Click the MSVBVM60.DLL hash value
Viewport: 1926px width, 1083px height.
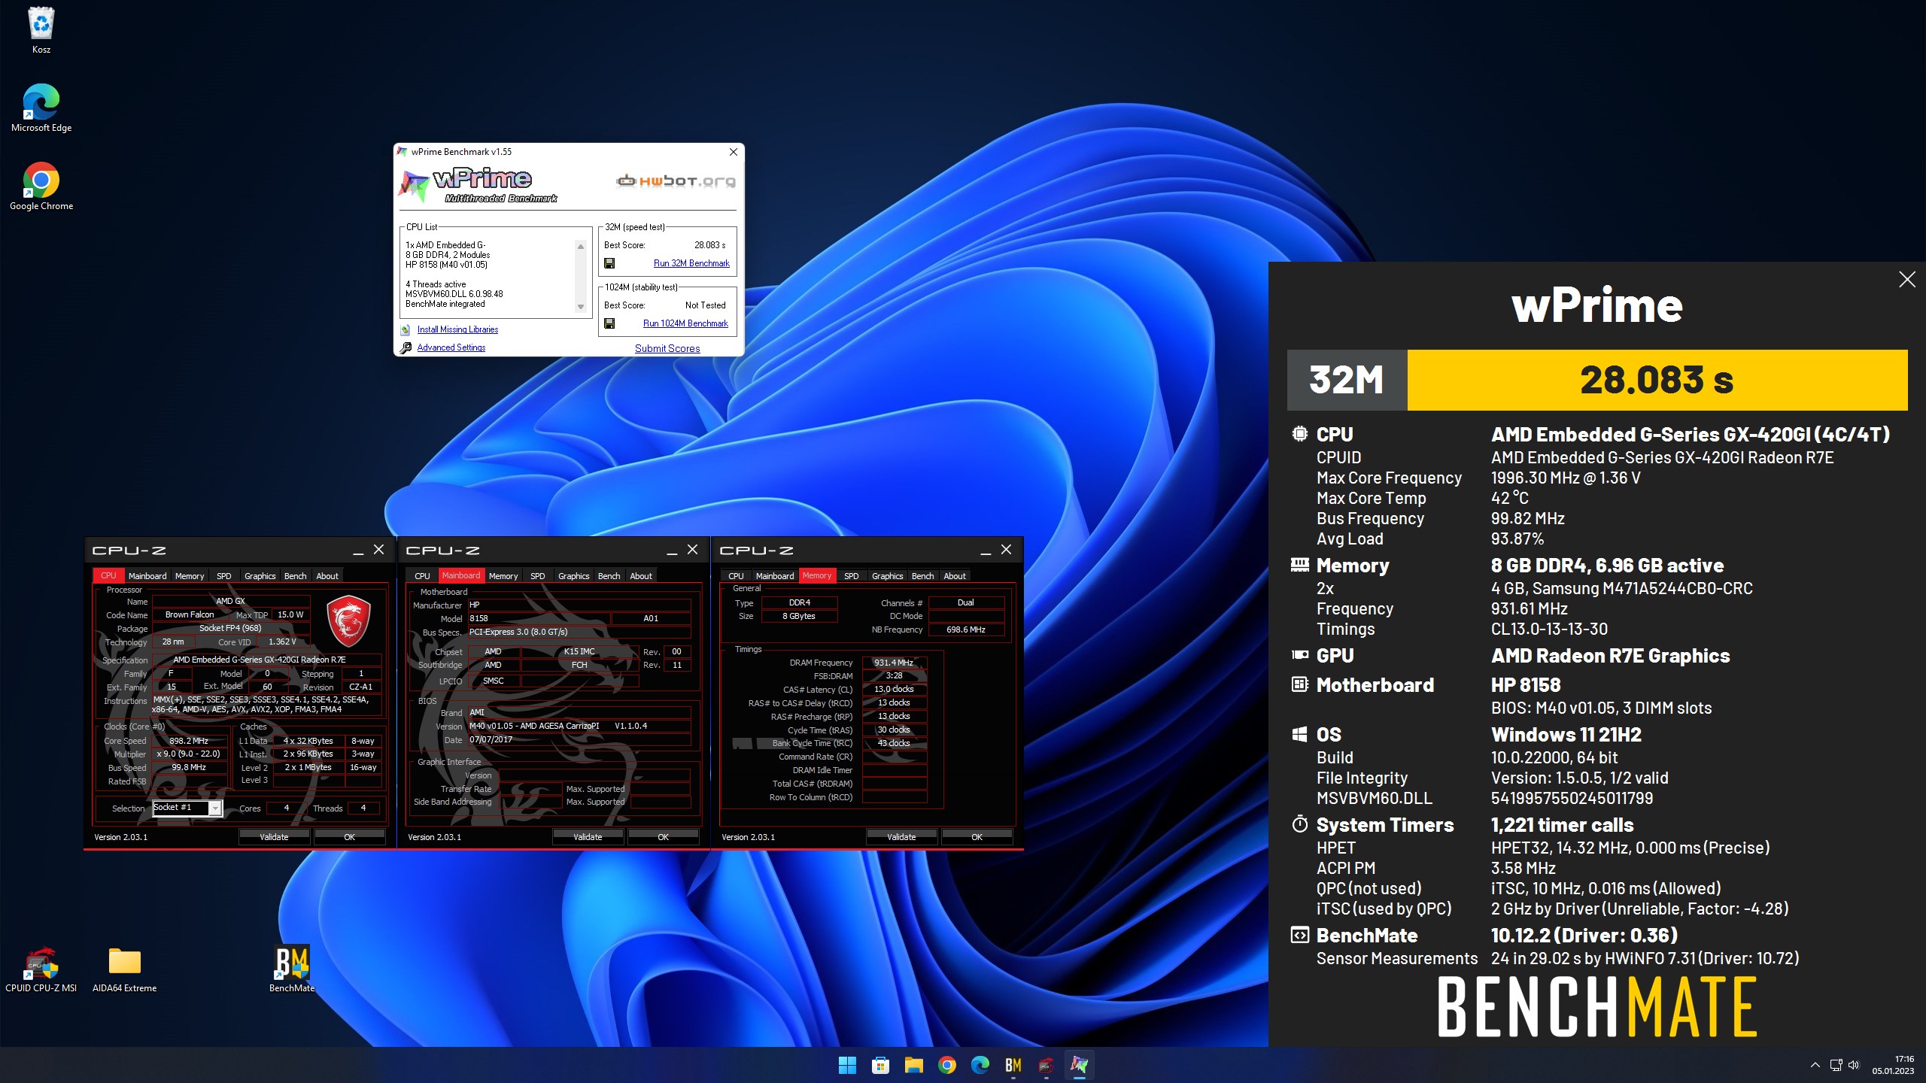click(x=1572, y=798)
